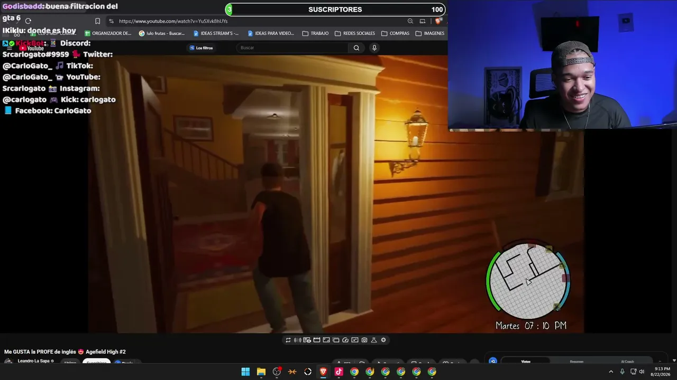
Task: Open the clock showing 9:13 PM
Action: click(662, 372)
